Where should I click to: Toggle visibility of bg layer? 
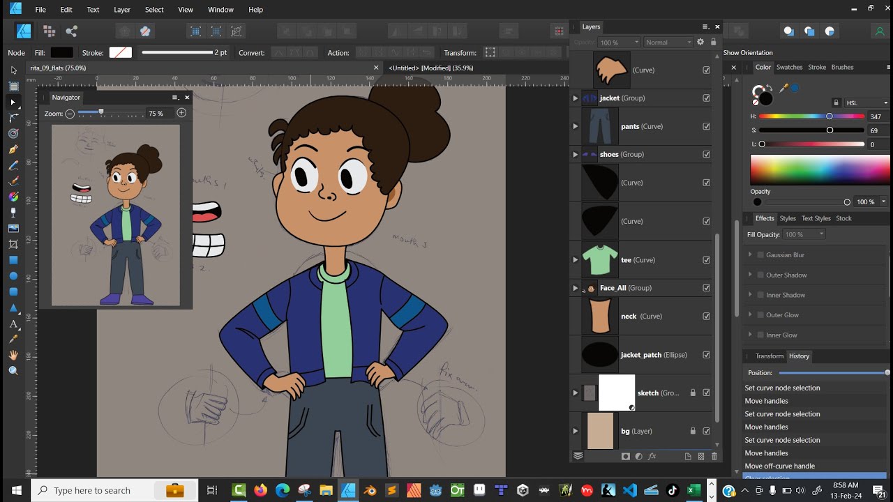point(707,431)
